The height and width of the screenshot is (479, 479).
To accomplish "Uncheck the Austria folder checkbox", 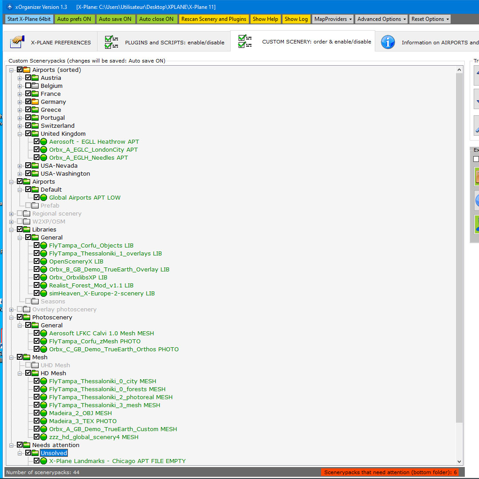I will [x=28, y=78].
